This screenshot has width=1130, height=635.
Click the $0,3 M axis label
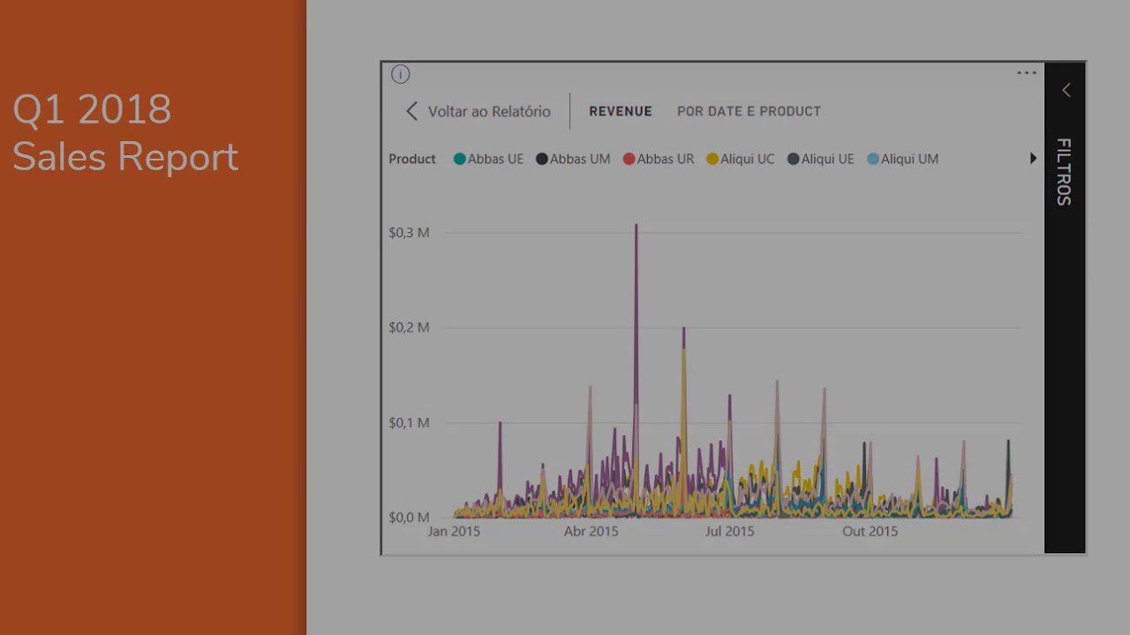409,233
